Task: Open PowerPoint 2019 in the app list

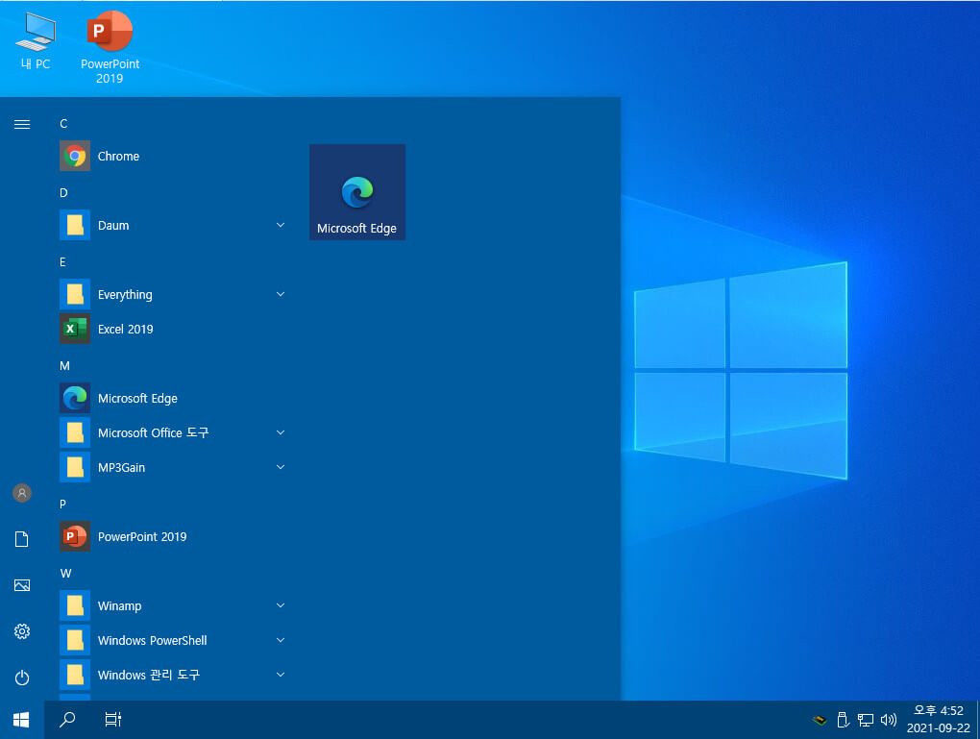Action: pos(172,536)
